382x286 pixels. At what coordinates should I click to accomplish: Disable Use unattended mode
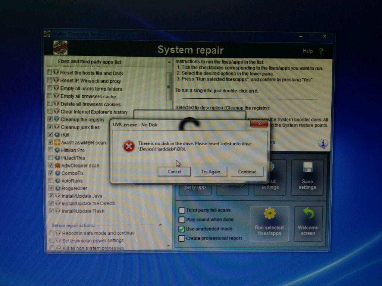(182, 229)
